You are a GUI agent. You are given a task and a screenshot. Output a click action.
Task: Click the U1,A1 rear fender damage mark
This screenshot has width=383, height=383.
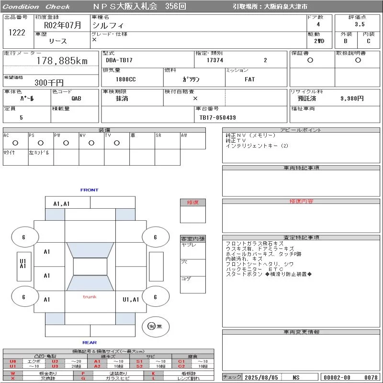(131, 300)
